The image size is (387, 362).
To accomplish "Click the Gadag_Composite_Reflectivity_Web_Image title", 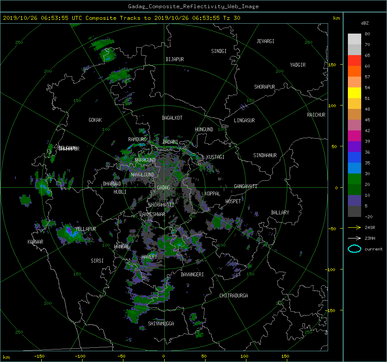I will click(193, 6).
